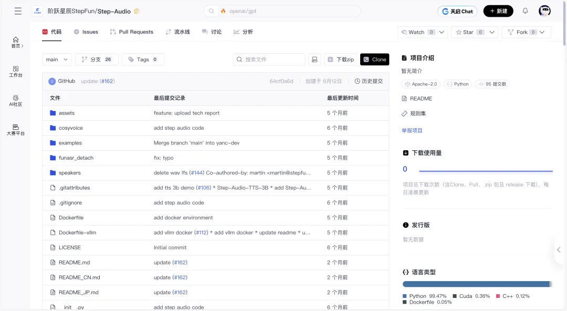Open the user avatar menu
This screenshot has height=311, width=567.
[x=544, y=11]
